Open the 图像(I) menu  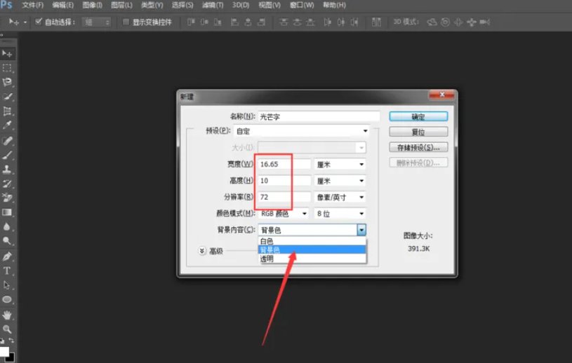(x=93, y=5)
